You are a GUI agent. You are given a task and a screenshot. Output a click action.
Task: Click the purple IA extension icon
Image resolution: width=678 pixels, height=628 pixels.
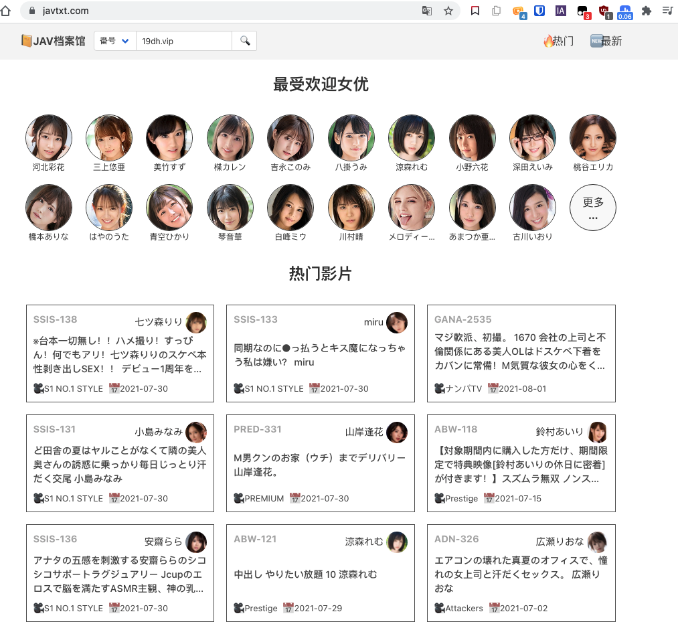coord(561,11)
